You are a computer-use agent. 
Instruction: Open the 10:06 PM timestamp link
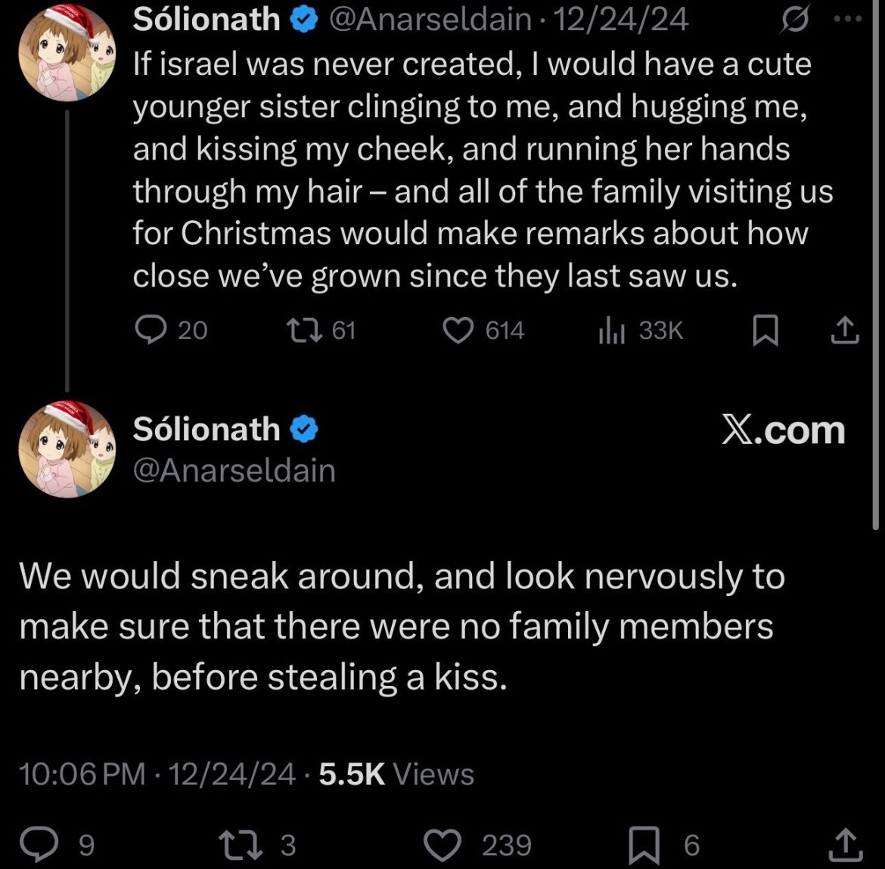click(82, 774)
